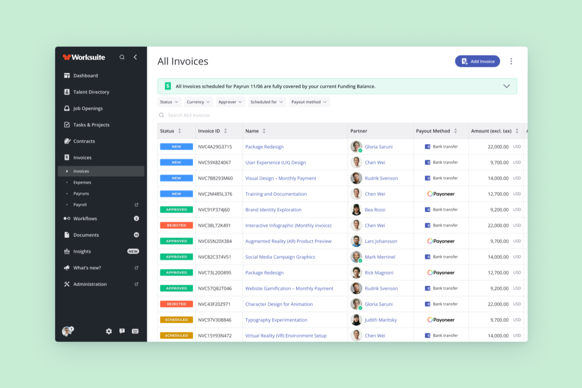Click the Administration tools icon
Viewport: 582px width, 388px height.
pyautogui.click(x=67, y=284)
